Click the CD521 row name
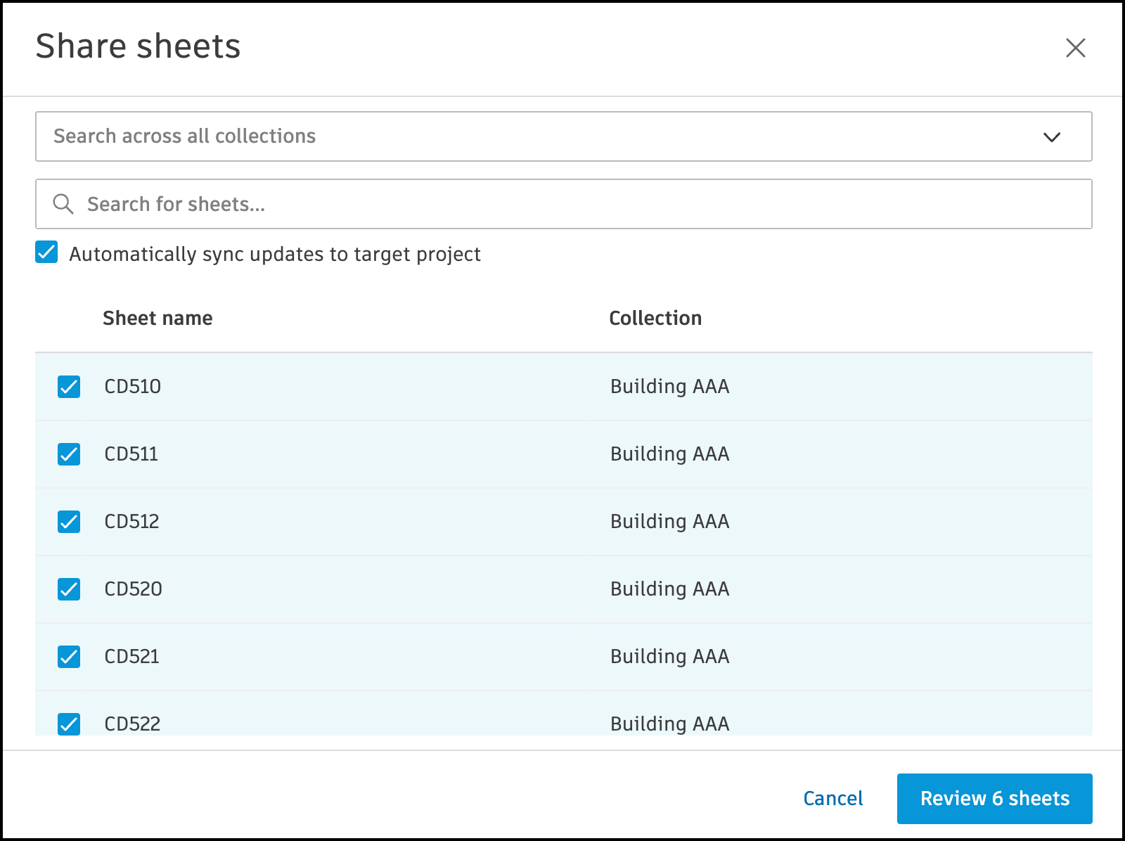The height and width of the screenshot is (841, 1125). coord(131,657)
